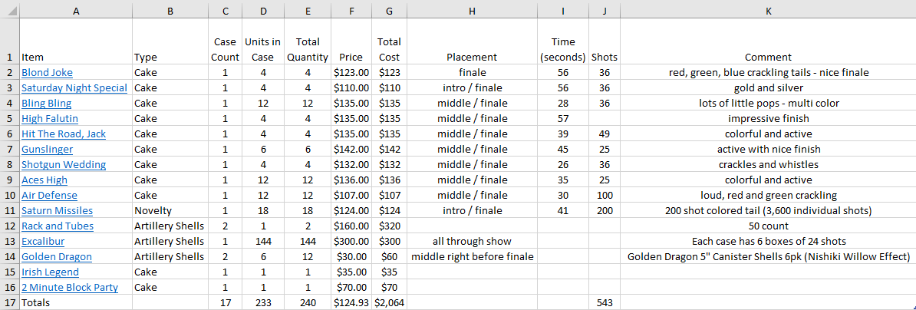Select the Total Cost sum cell $2,064
Screen dimensions: 916x310
point(389,302)
